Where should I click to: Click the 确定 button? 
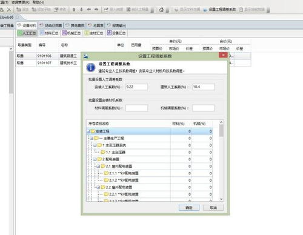click(189, 208)
